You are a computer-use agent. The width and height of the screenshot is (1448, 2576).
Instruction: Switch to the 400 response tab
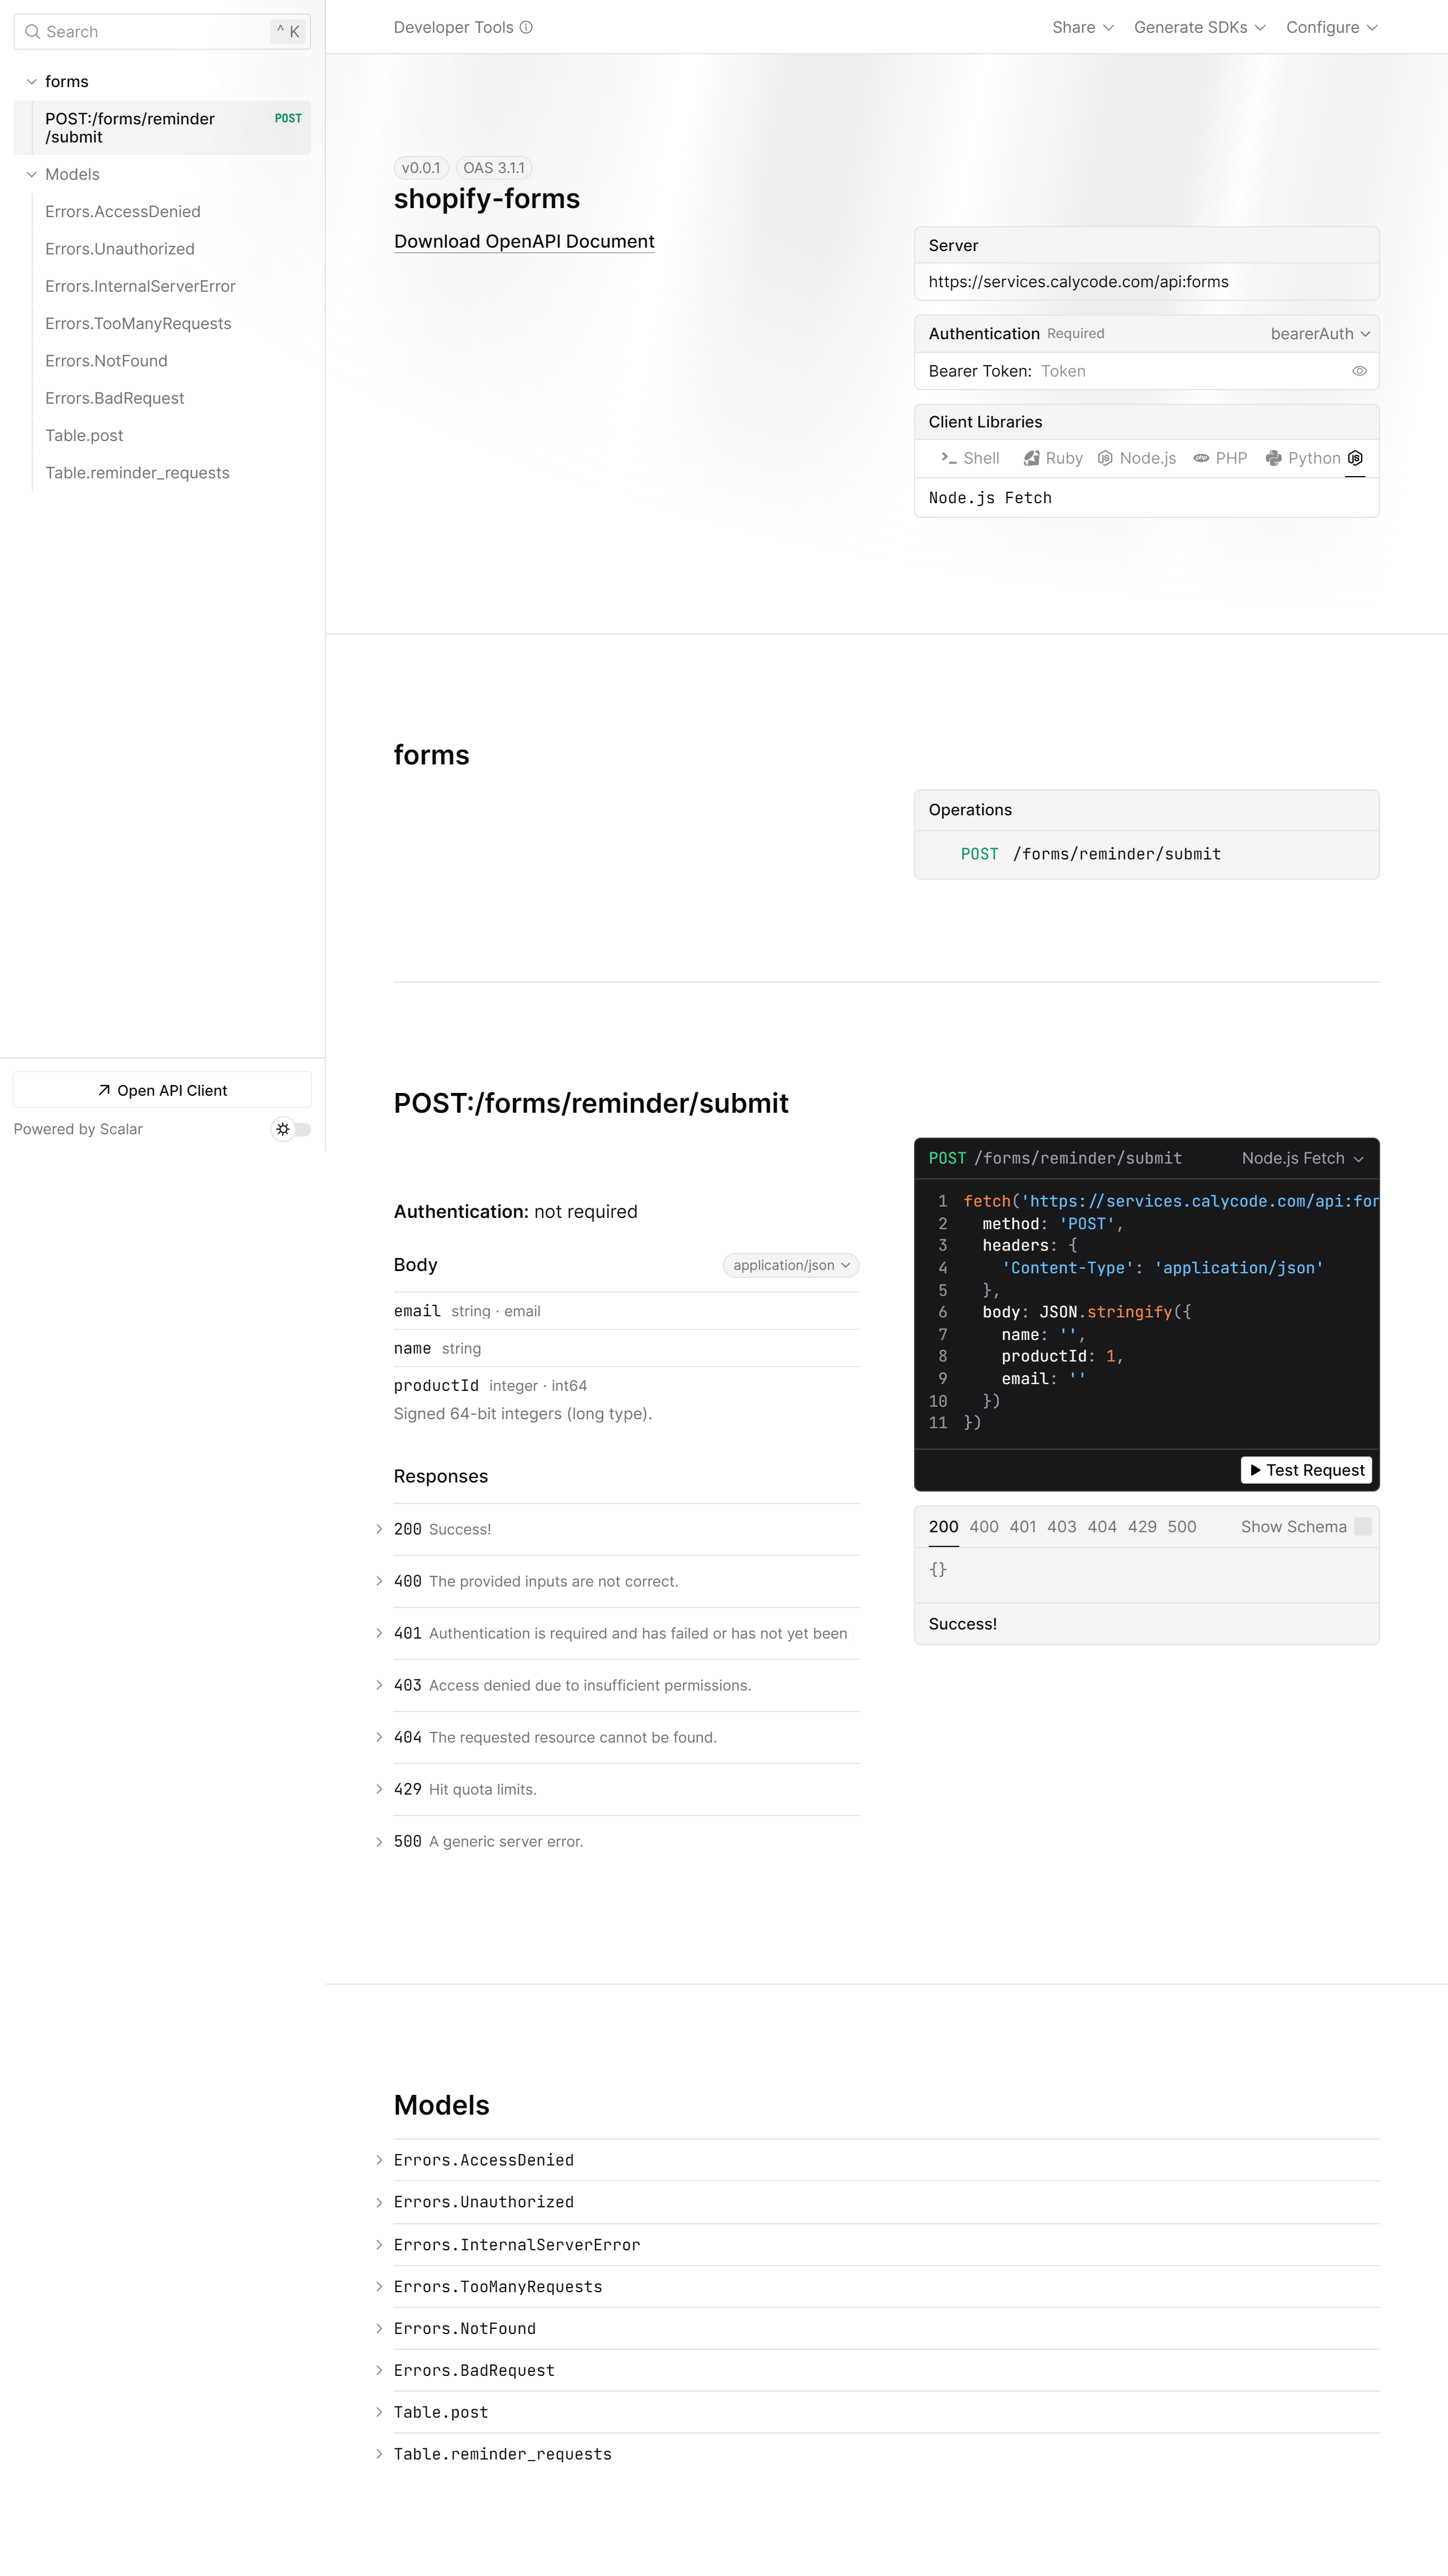pos(984,1527)
